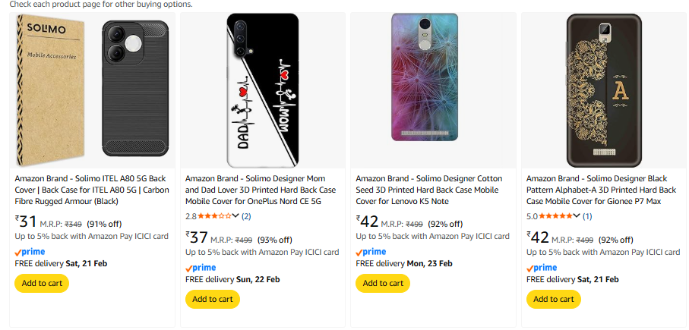The width and height of the screenshot is (689, 330).
Task: Click the 5.0 star rating icons
Action: [x=555, y=216]
